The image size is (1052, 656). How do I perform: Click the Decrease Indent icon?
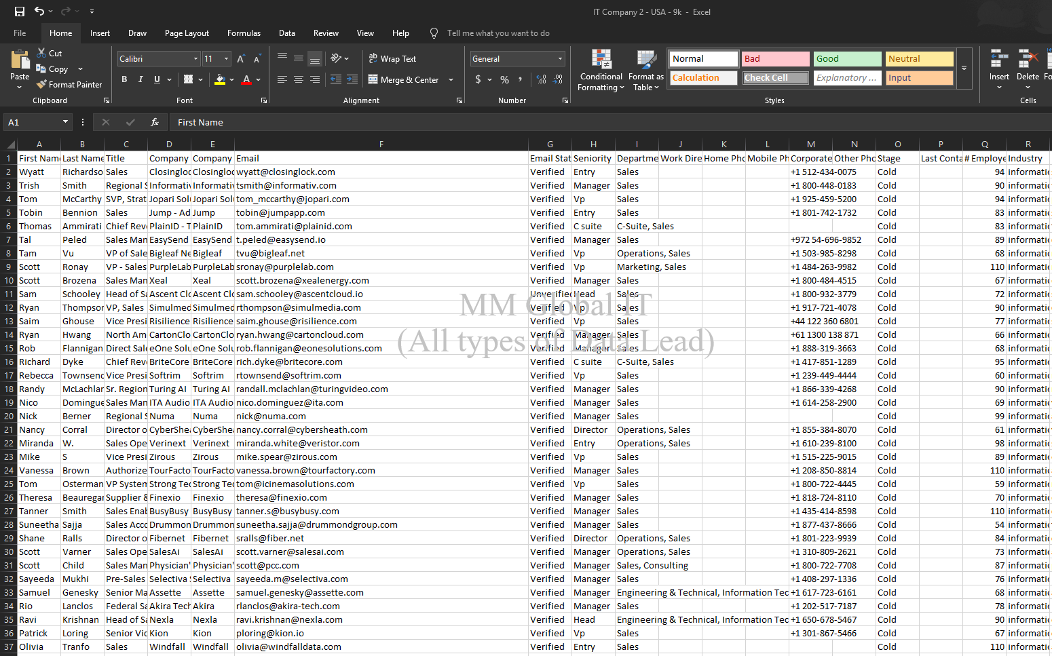pos(336,79)
